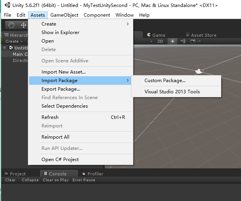The width and height of the screenshot is (241, 201).
Task: Toggle scene lighting sun icon
Action: click(x=172, y=41)
